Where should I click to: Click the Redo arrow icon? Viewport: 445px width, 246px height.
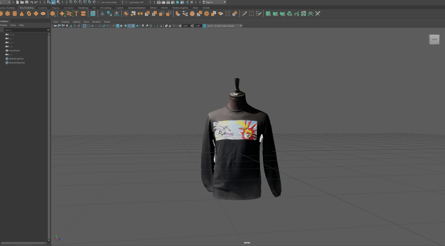(x=36, y=2)
